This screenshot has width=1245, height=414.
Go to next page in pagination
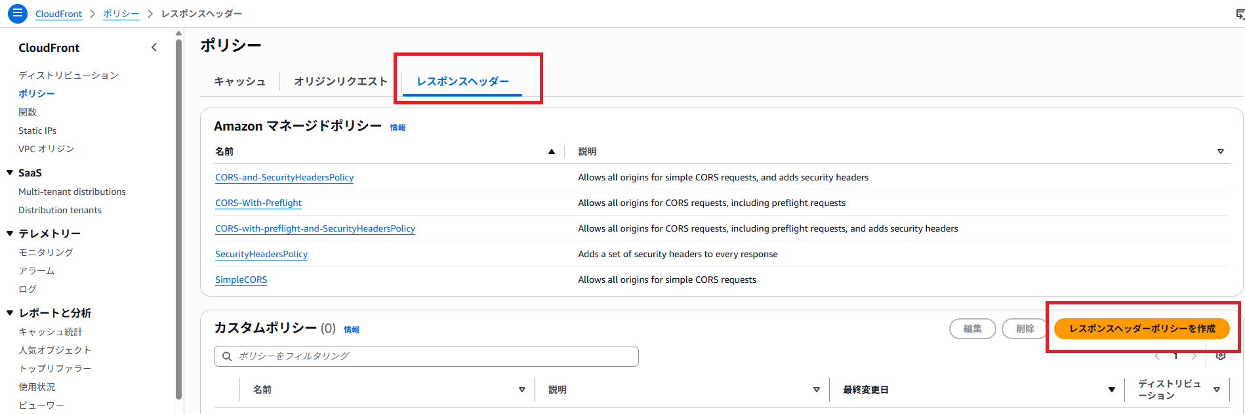[x=1194, y=356]
